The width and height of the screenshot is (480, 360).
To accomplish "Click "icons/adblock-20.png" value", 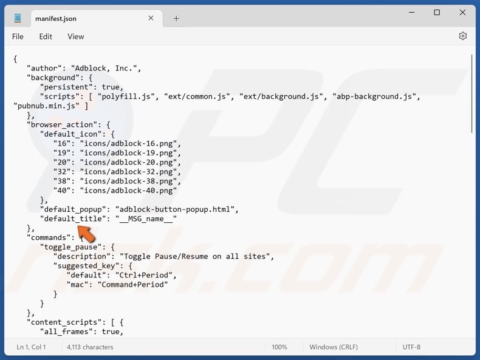I will [x=128, y=163].
